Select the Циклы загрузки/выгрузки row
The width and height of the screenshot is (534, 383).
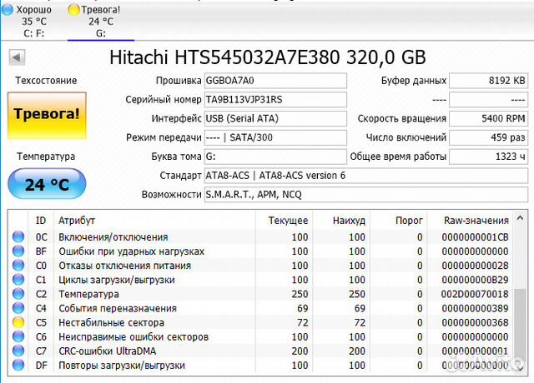(261, 280)
